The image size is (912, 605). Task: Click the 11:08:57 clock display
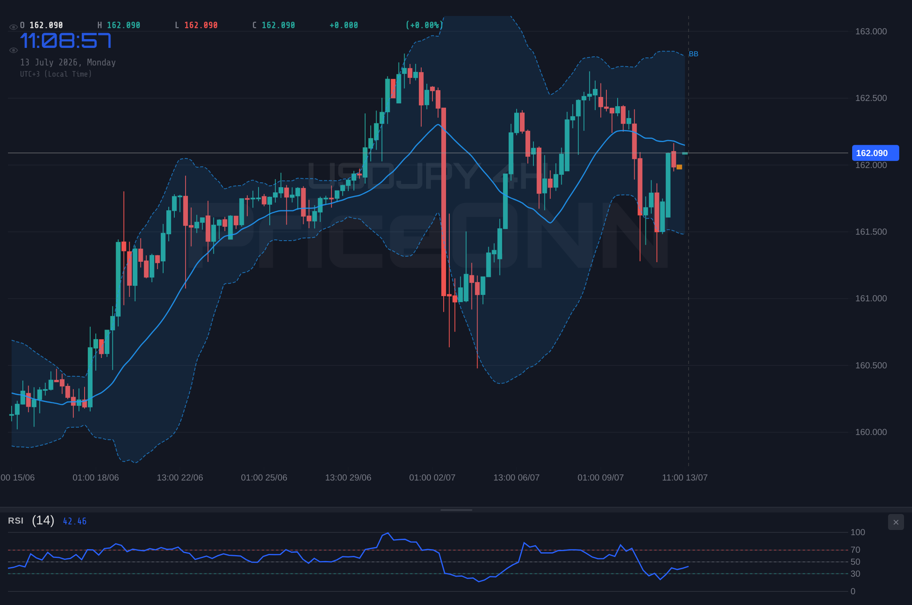click(x=66, y=41)
